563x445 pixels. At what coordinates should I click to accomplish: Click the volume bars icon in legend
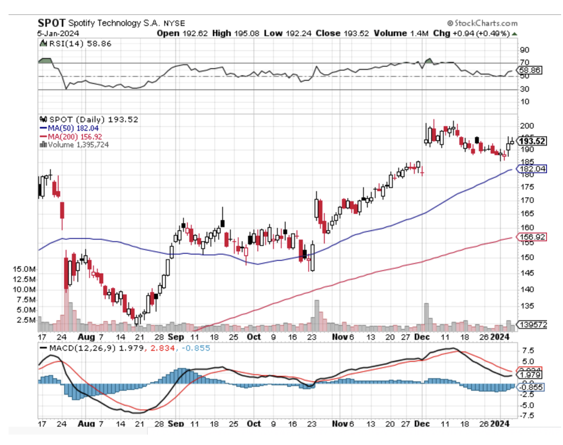pyautogui.click(x=43, y=145)
